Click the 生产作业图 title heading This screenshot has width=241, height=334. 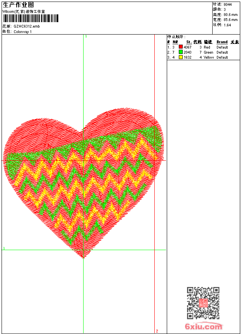point(18,5)
